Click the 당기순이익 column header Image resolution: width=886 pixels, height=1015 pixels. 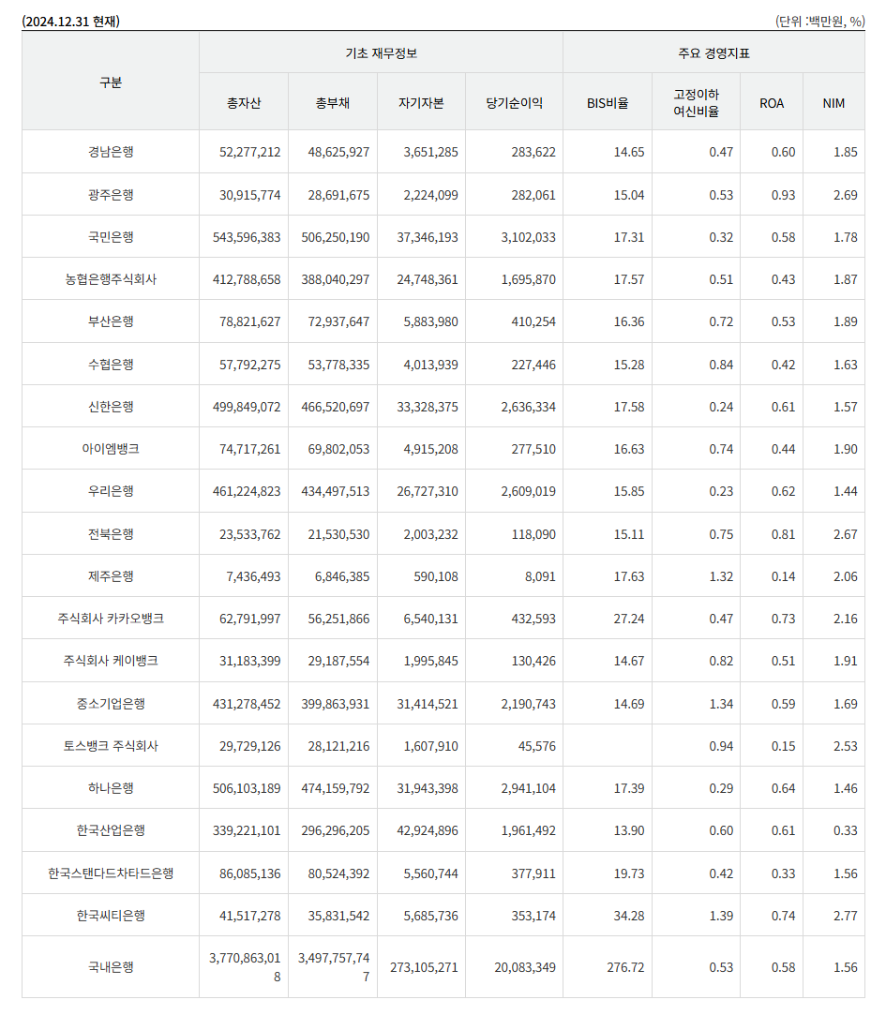tap(514, 103)
